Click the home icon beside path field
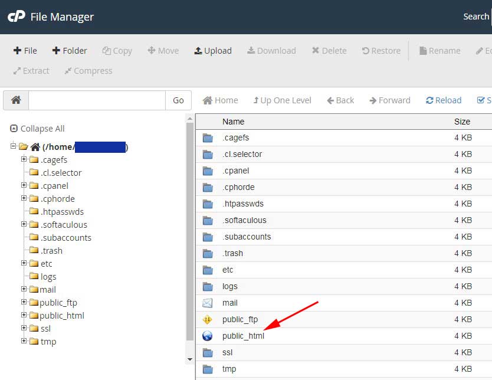Viewport: 492px width, 380px height. 16,100
